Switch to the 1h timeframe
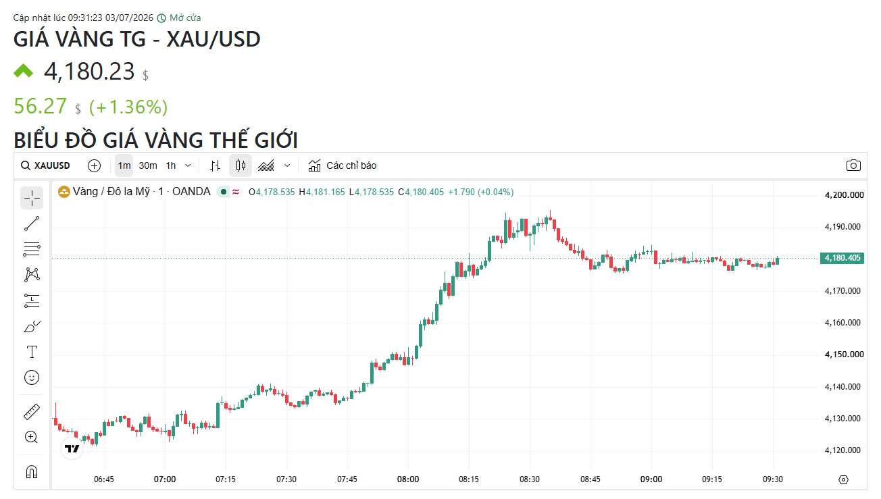 pos(171,165)
